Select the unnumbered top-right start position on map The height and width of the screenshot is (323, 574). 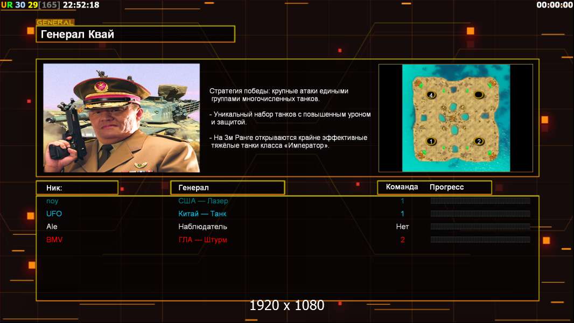(479, 95)
